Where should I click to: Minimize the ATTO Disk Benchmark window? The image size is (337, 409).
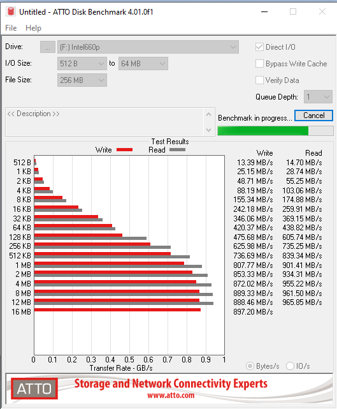pyautogui.click(x=264, y=11)
